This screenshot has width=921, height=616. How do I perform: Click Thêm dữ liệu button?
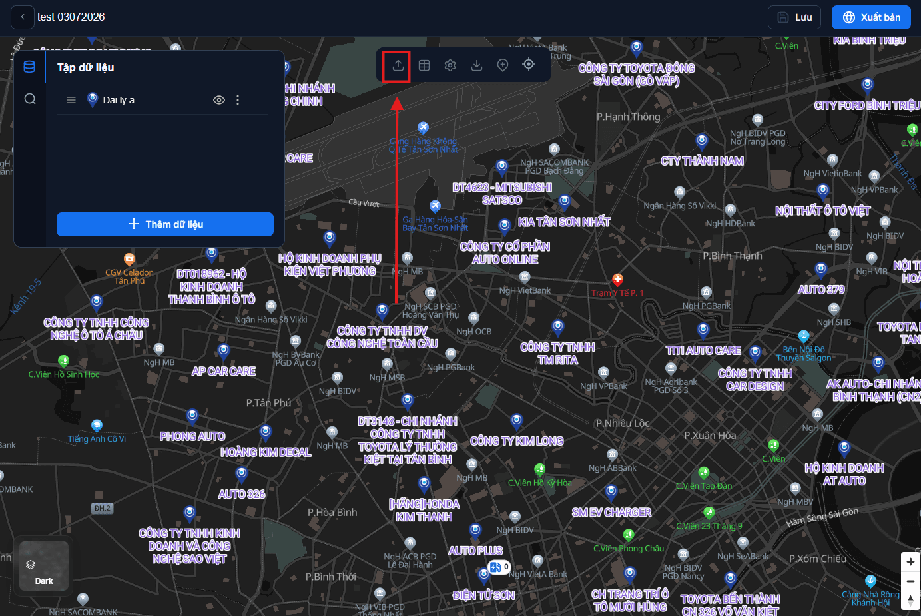pyautogui.click(x=165, y=224)
